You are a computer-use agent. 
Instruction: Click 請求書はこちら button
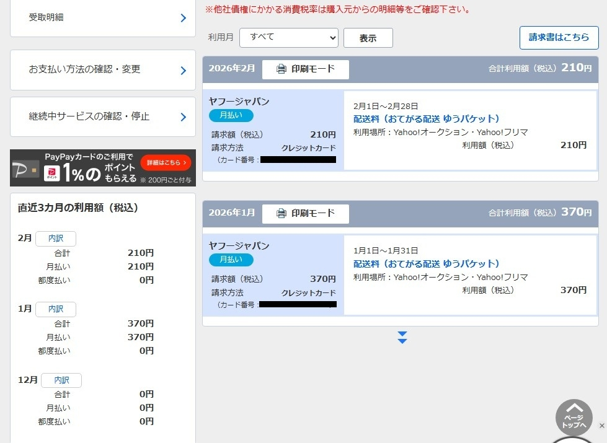pos(559,38)
